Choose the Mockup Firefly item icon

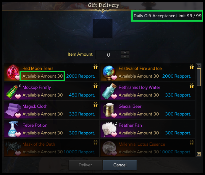tap(13, 91)
